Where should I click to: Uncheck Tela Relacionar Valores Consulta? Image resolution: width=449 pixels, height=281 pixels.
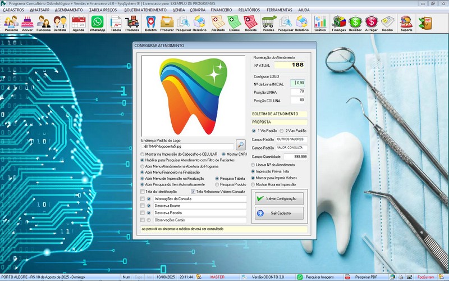(x=194, y=191)
